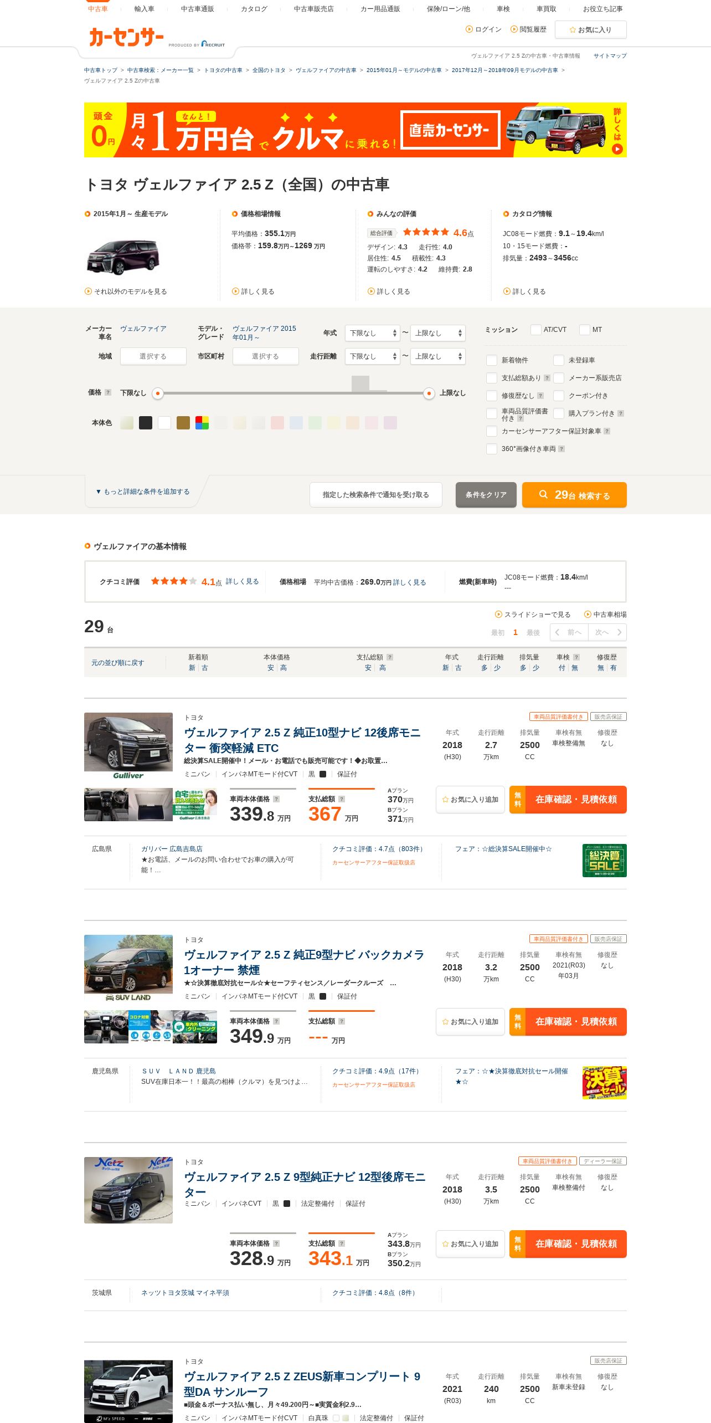Click the 閲覧履歴 circle-arrow icon
The image size is (711, 1423).
point(514,29)
